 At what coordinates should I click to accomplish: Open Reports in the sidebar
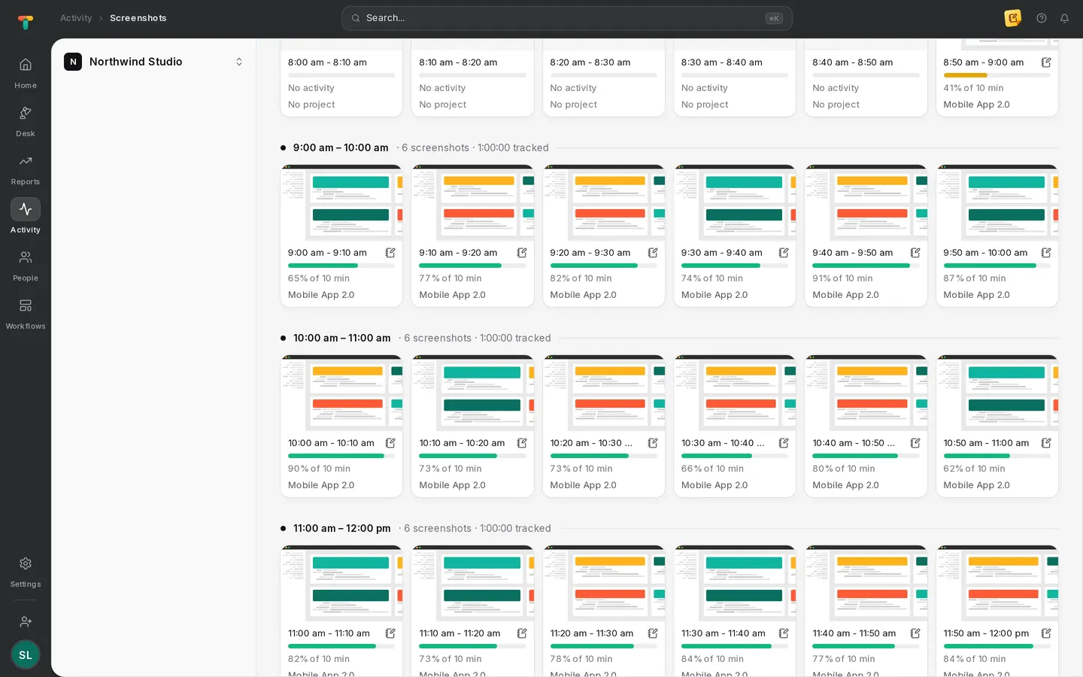pos(26,169)
